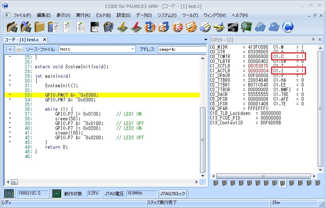The image size is (326, 208).
Task: Click the C13_ContextID value DDF6DD5B
Action: click(271, 123)
